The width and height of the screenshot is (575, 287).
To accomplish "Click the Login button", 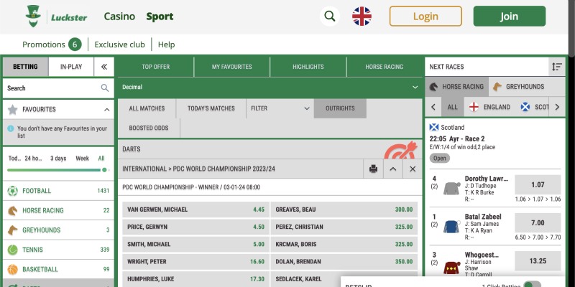I will pyautogui.click(x=425, y=16).
